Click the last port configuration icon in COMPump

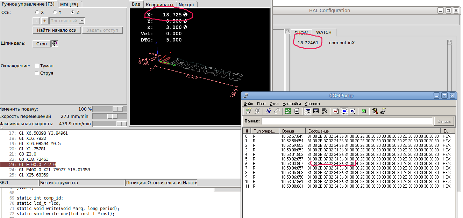(x=383, y=111)
